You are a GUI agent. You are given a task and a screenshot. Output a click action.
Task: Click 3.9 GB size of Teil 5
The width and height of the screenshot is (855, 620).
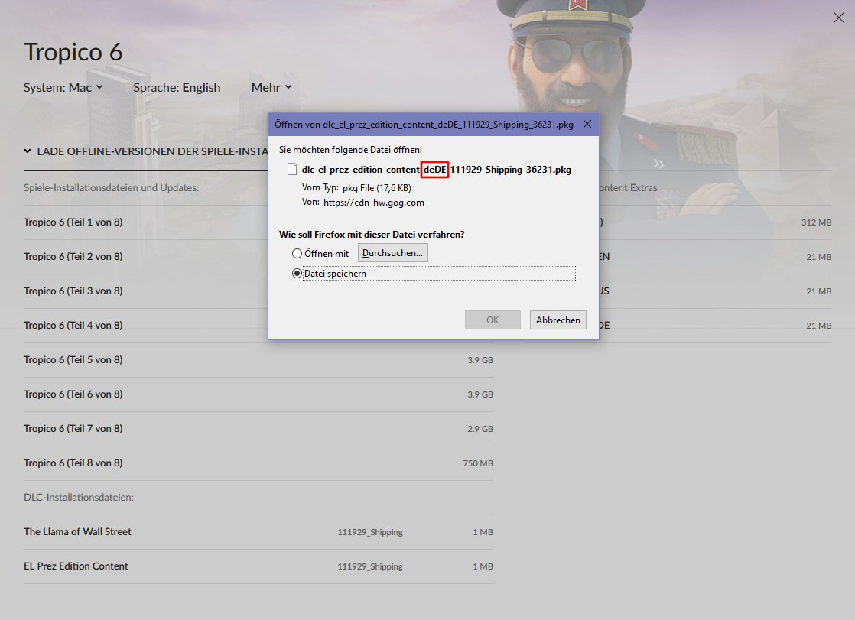point(480,360)
